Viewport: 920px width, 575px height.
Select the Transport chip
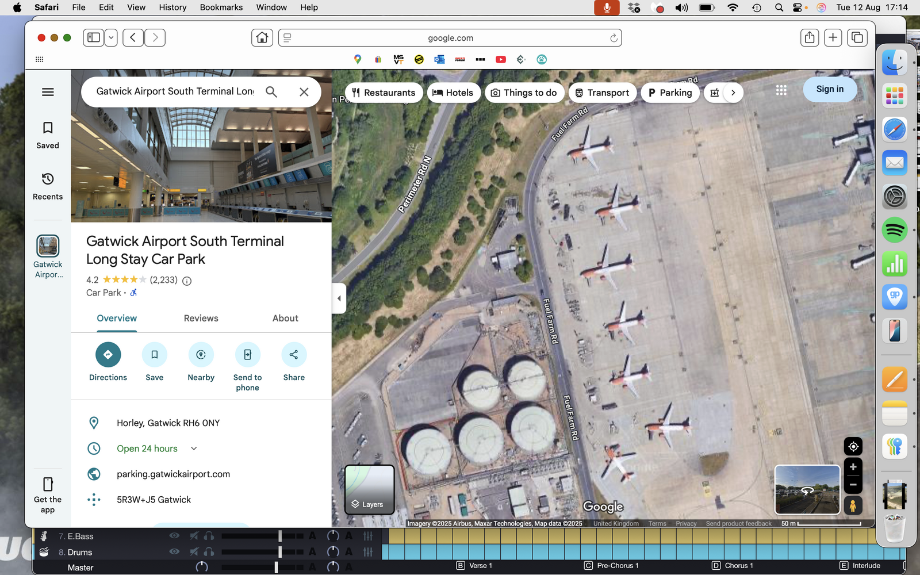coord(603,93)
